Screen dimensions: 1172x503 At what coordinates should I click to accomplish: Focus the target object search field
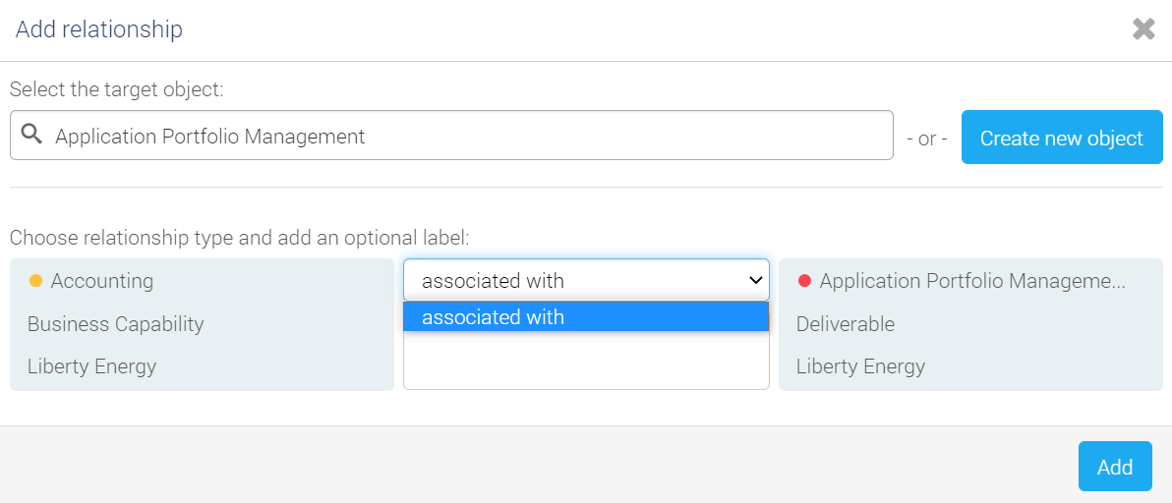(451, 135)
